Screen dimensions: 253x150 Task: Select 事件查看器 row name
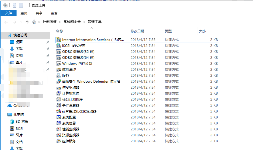click(x=71, y=105)
